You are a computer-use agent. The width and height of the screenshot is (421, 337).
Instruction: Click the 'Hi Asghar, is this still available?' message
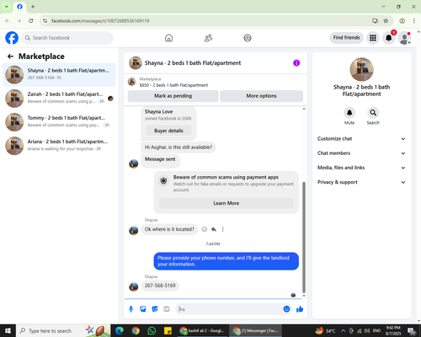179,147
